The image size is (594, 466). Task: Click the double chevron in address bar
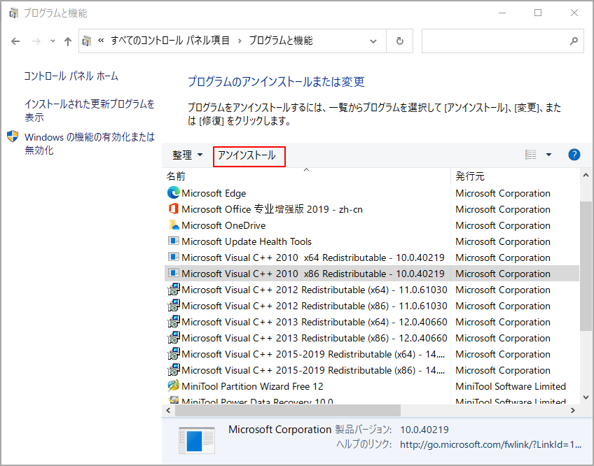tap(101, 41)
